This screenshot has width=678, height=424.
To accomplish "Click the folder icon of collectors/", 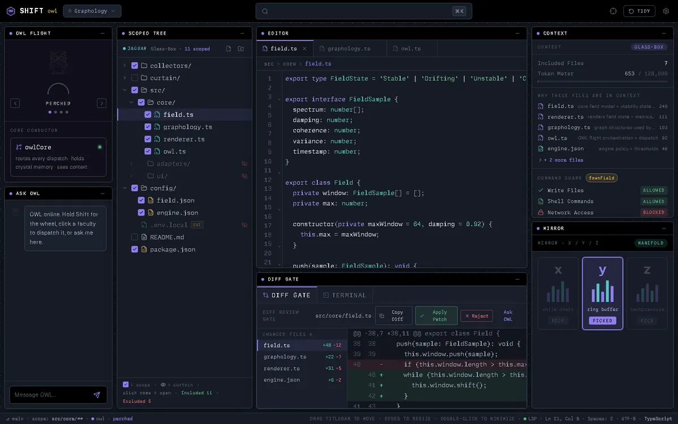I will 144,66.
